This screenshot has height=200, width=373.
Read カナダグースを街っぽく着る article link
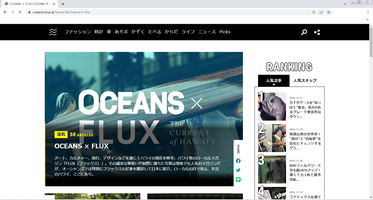(305, 109)
